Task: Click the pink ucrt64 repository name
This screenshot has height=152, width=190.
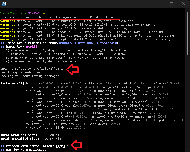Action: coord(32,47)
